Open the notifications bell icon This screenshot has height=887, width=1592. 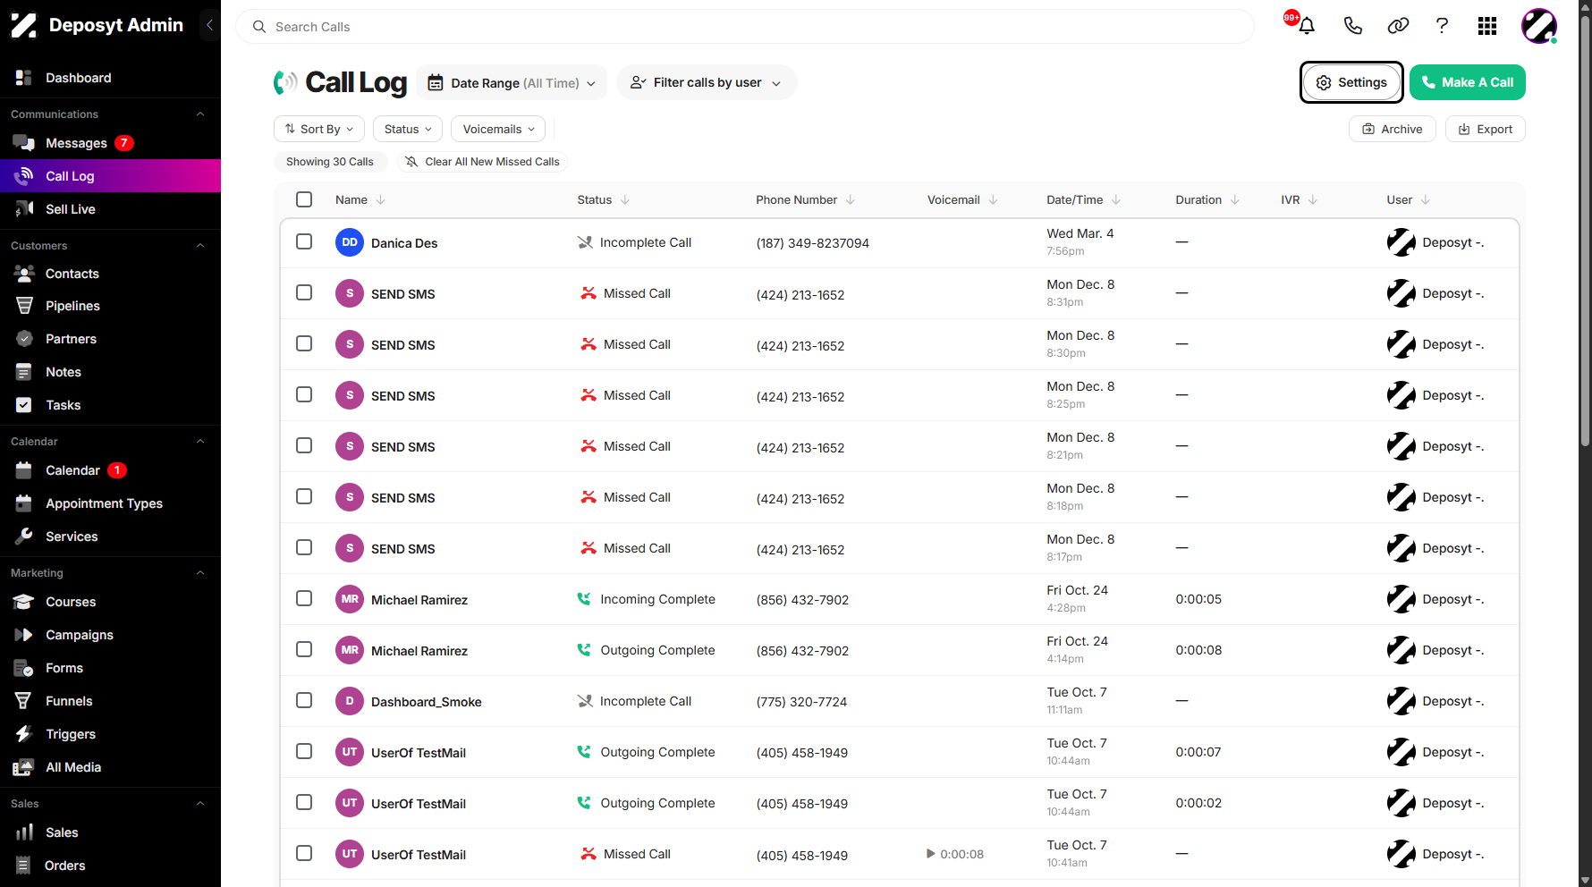1306,26
